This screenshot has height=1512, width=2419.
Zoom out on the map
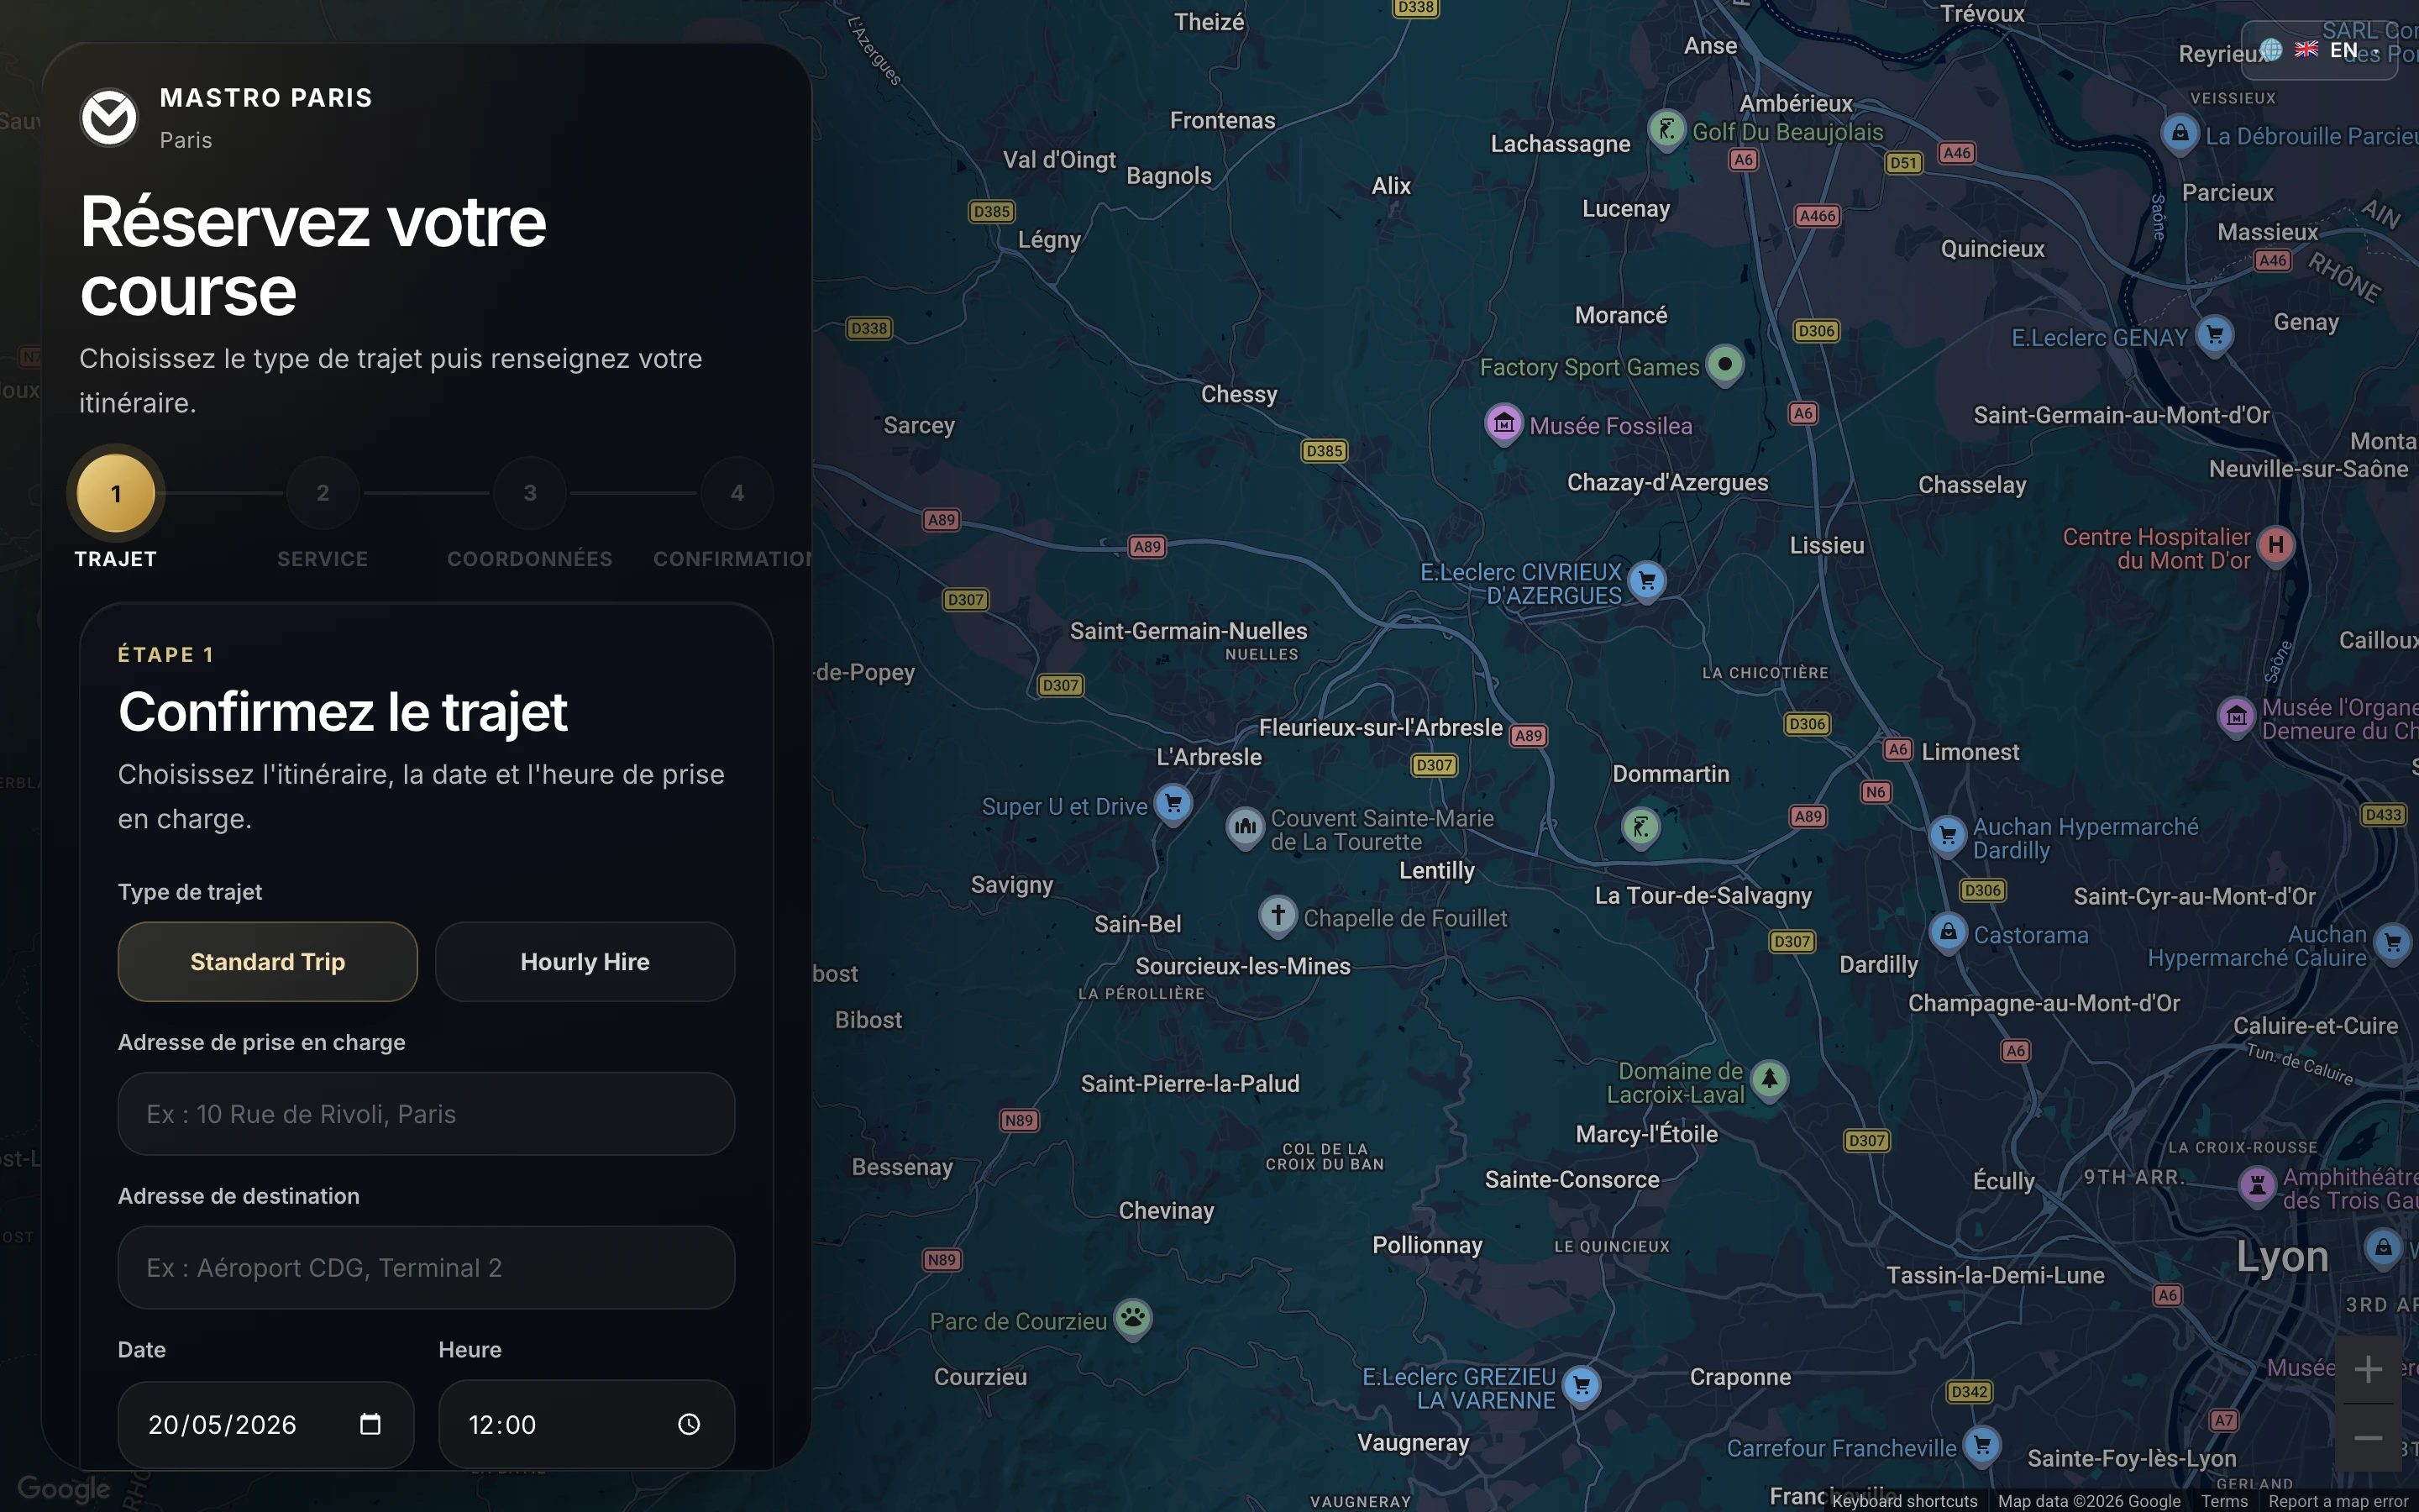[x=2368, y=1438]
